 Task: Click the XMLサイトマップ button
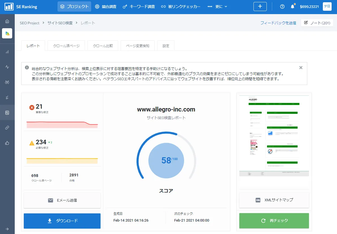coord(274,200)
